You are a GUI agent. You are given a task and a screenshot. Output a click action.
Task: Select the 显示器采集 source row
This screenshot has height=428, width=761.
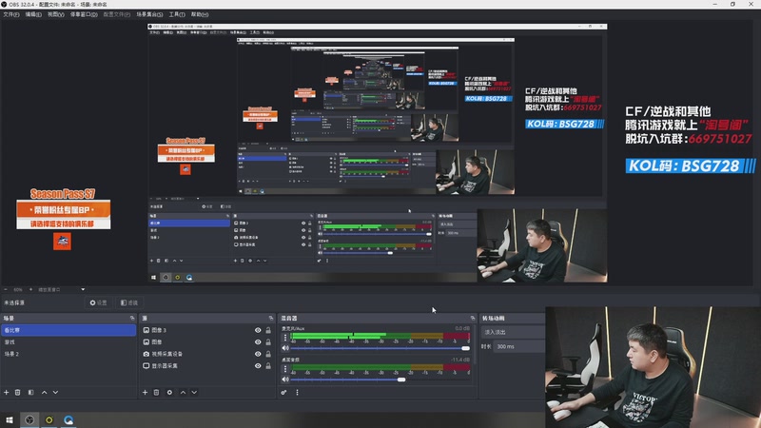click(x=206, y=366)
